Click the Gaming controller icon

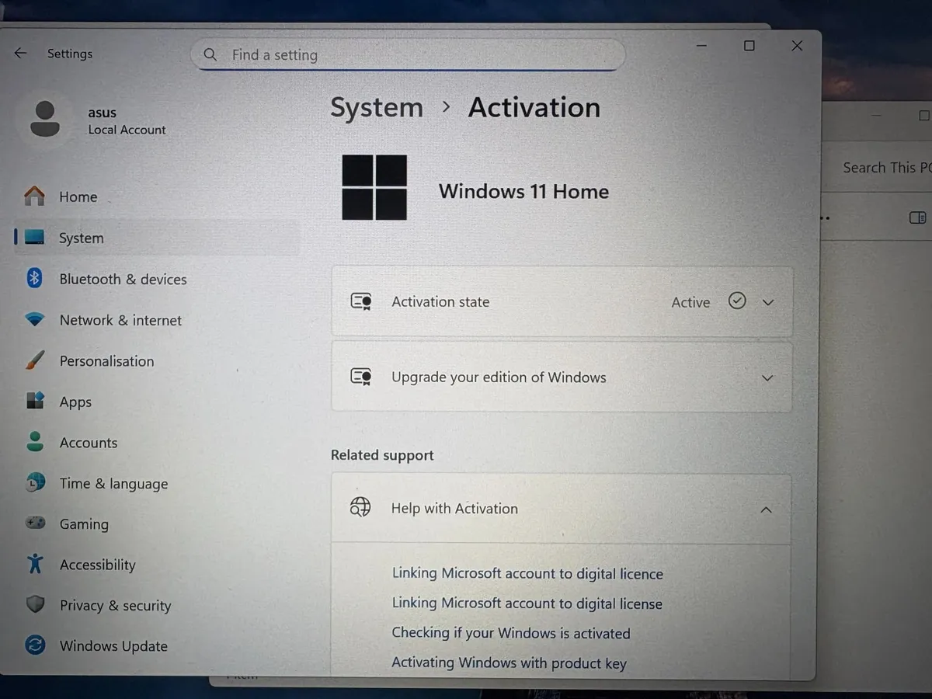[x=35, y=523]
